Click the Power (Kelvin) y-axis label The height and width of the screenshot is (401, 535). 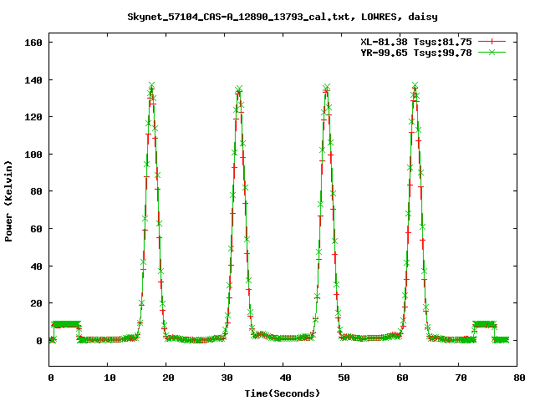tap(8, 201)
